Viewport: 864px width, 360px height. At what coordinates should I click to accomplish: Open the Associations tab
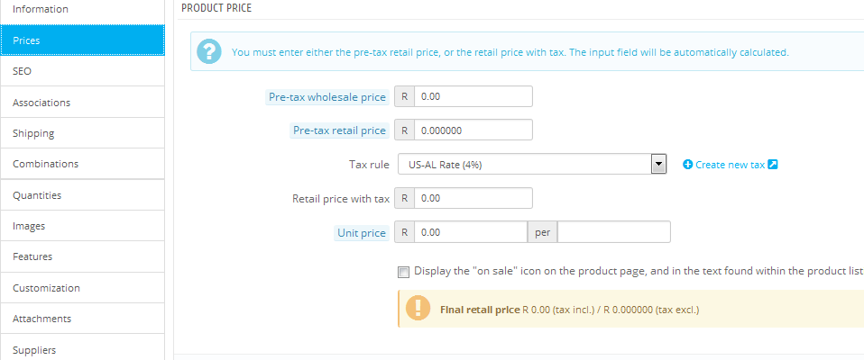click(x=82, y=103)
